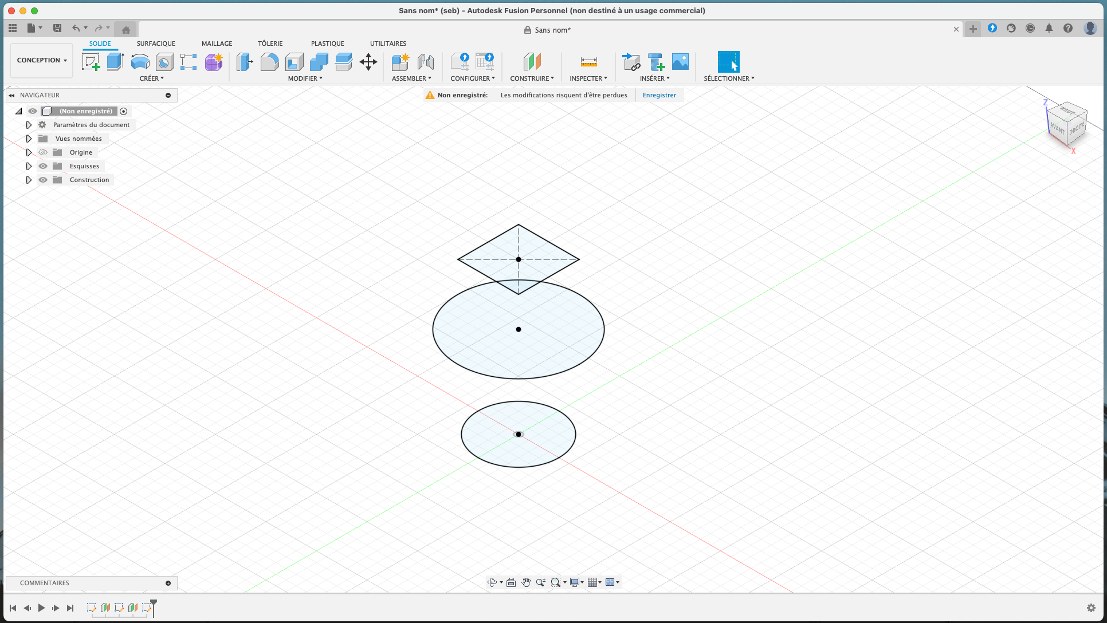The image size is (1107, 623).
Task: Switch to the SURFACIQUE tab
Action: [156, 44]
